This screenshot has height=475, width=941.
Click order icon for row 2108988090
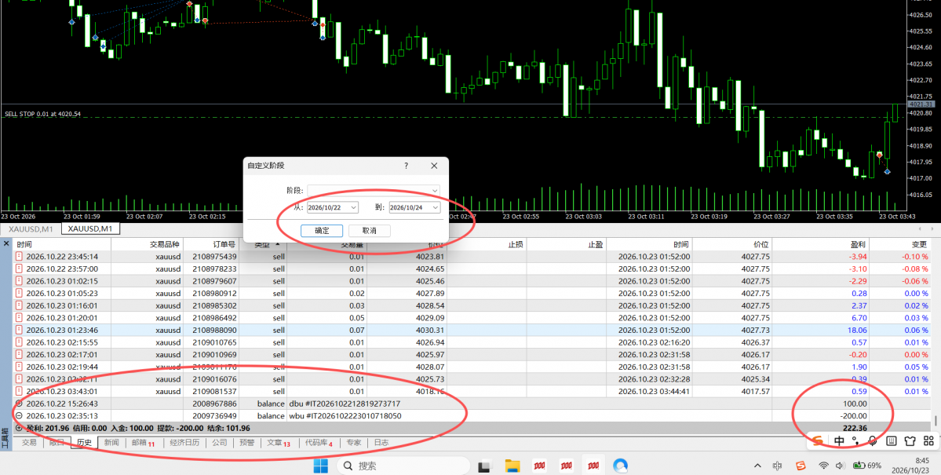coord(19,330)
